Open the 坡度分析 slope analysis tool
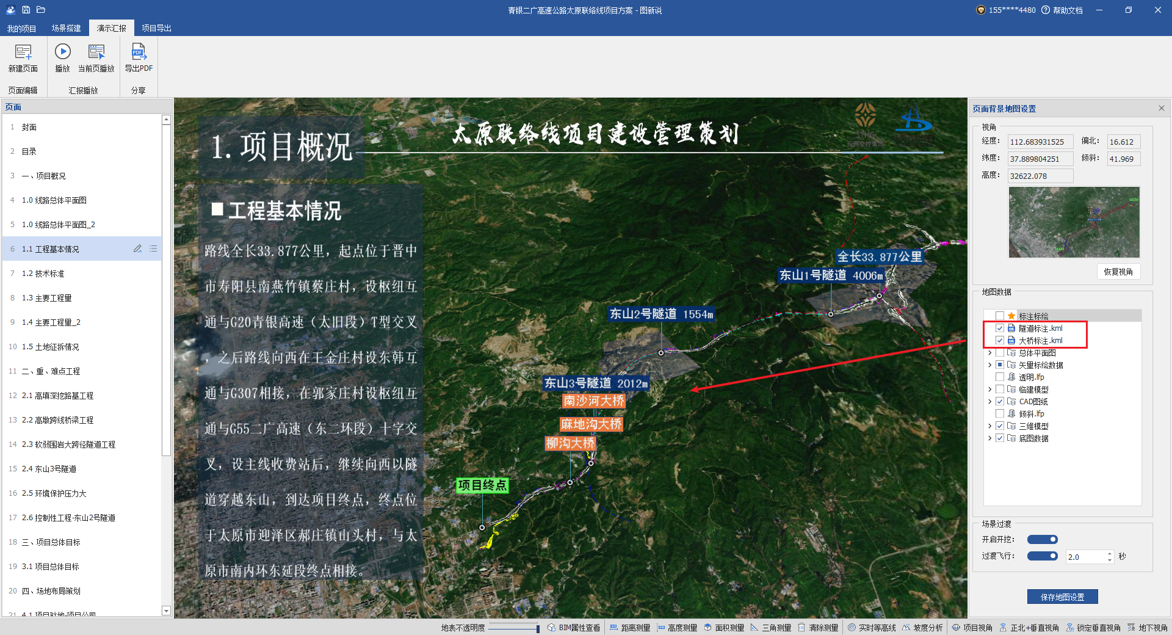This screenshot has width=1172, height=635. pos(922,628)
